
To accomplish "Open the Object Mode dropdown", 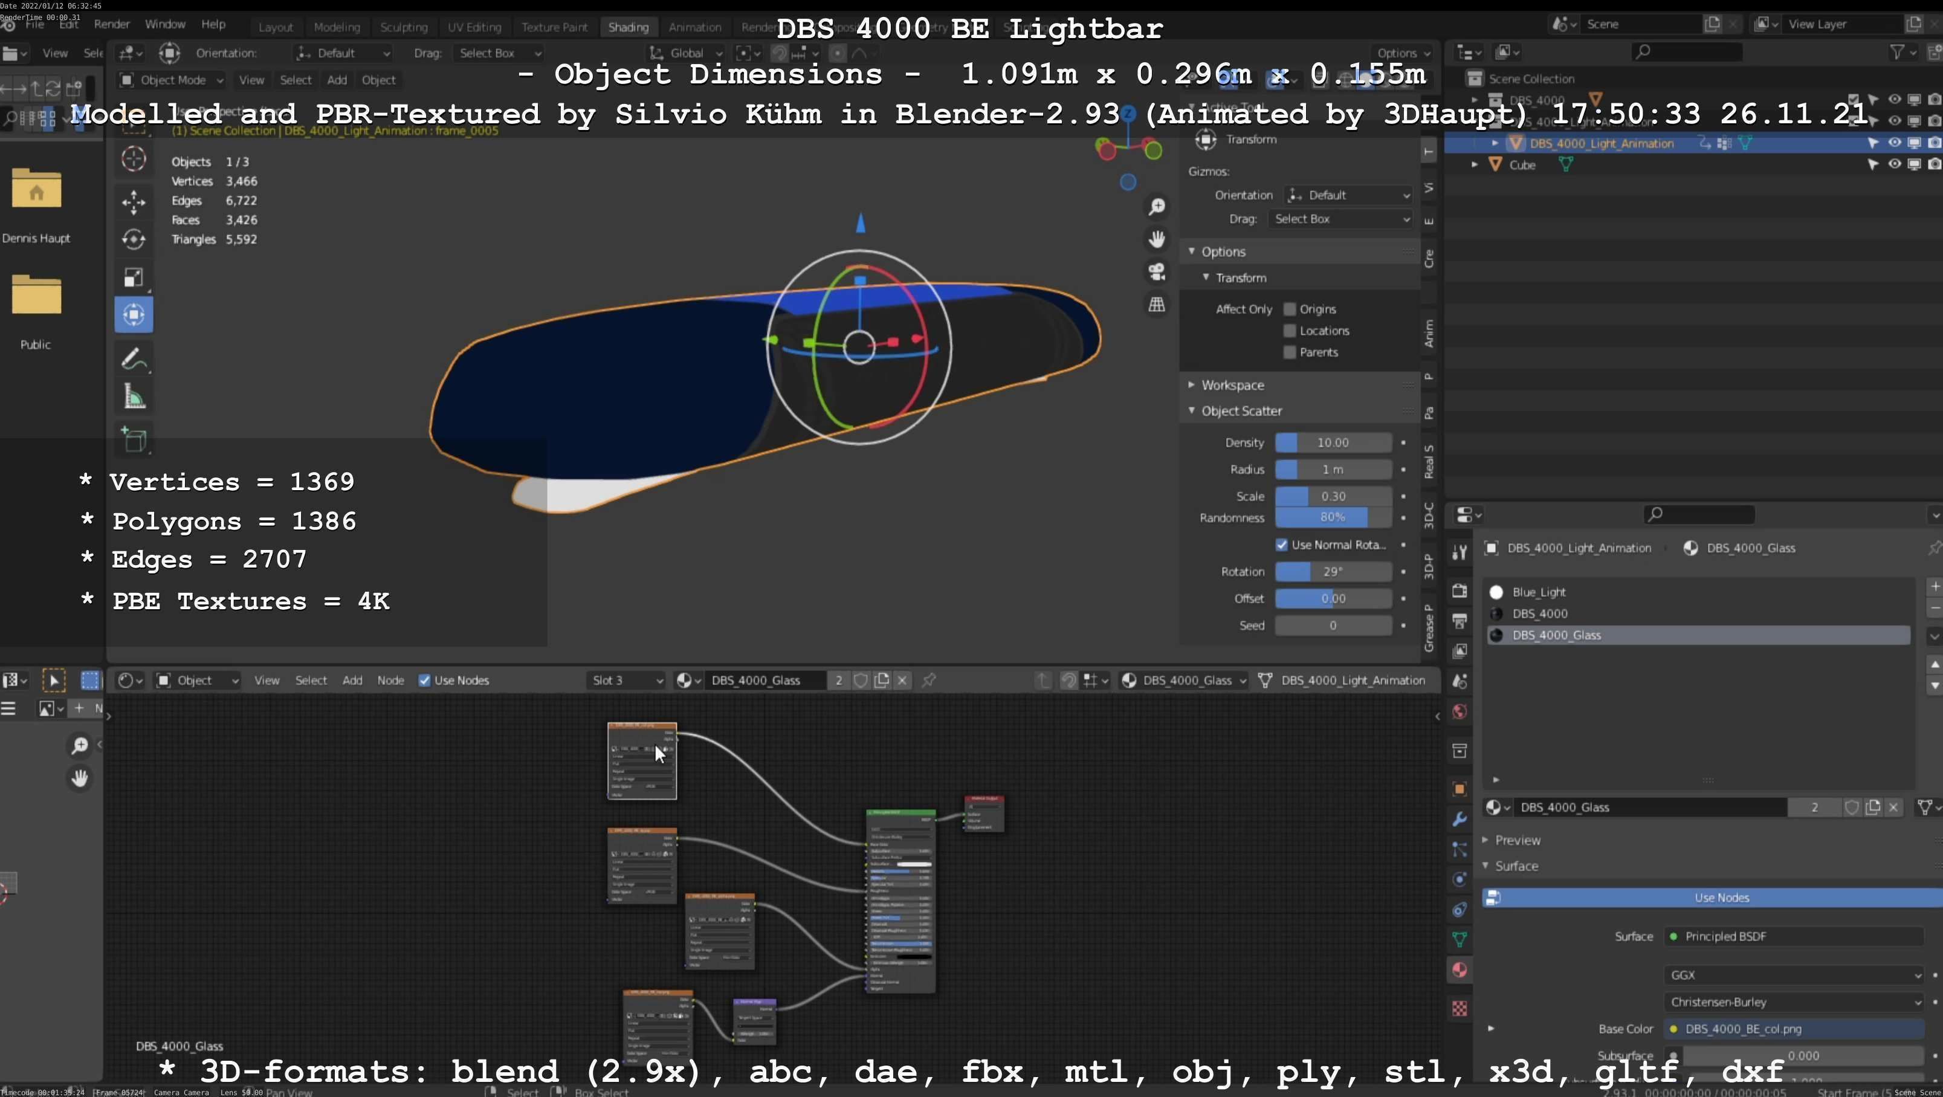I will tap(172, 80).
